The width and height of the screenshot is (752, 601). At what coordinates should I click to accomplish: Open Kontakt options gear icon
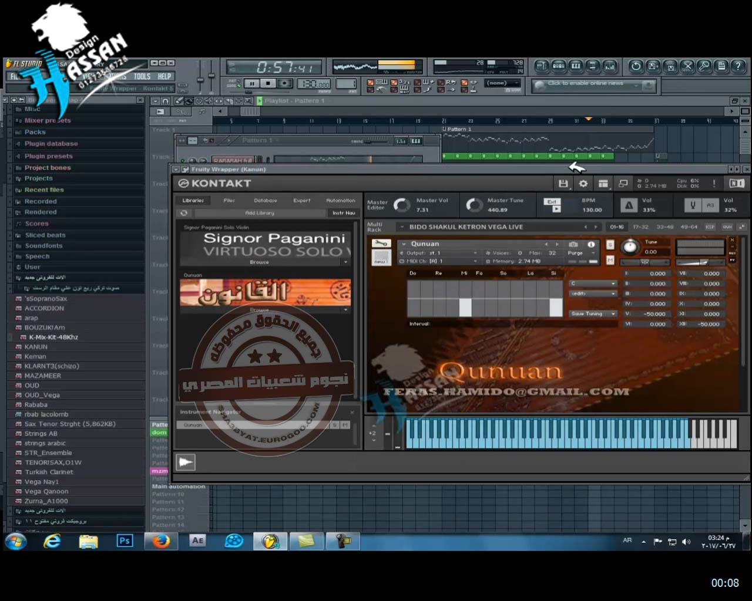click(x=583, y=184)
